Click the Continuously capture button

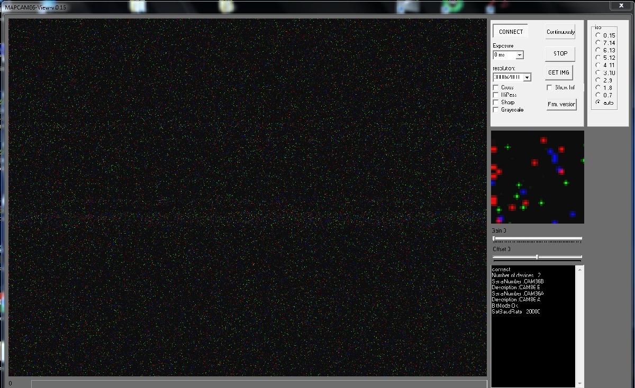pyautogui.click(x=560, y=31)
